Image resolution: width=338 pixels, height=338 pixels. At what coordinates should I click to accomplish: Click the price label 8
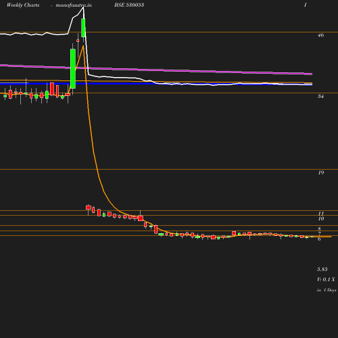tap(319, 228)
